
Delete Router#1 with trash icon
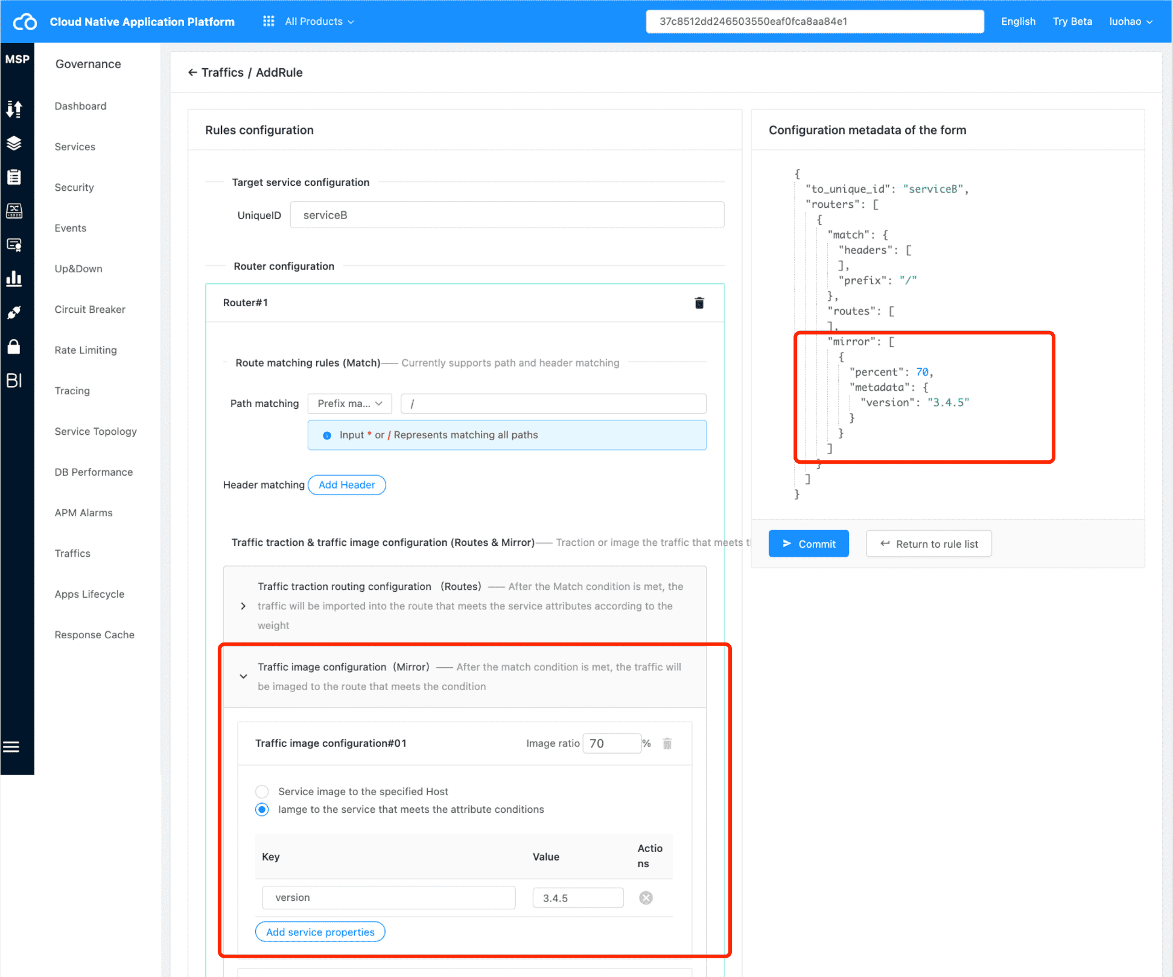(699, 303)
